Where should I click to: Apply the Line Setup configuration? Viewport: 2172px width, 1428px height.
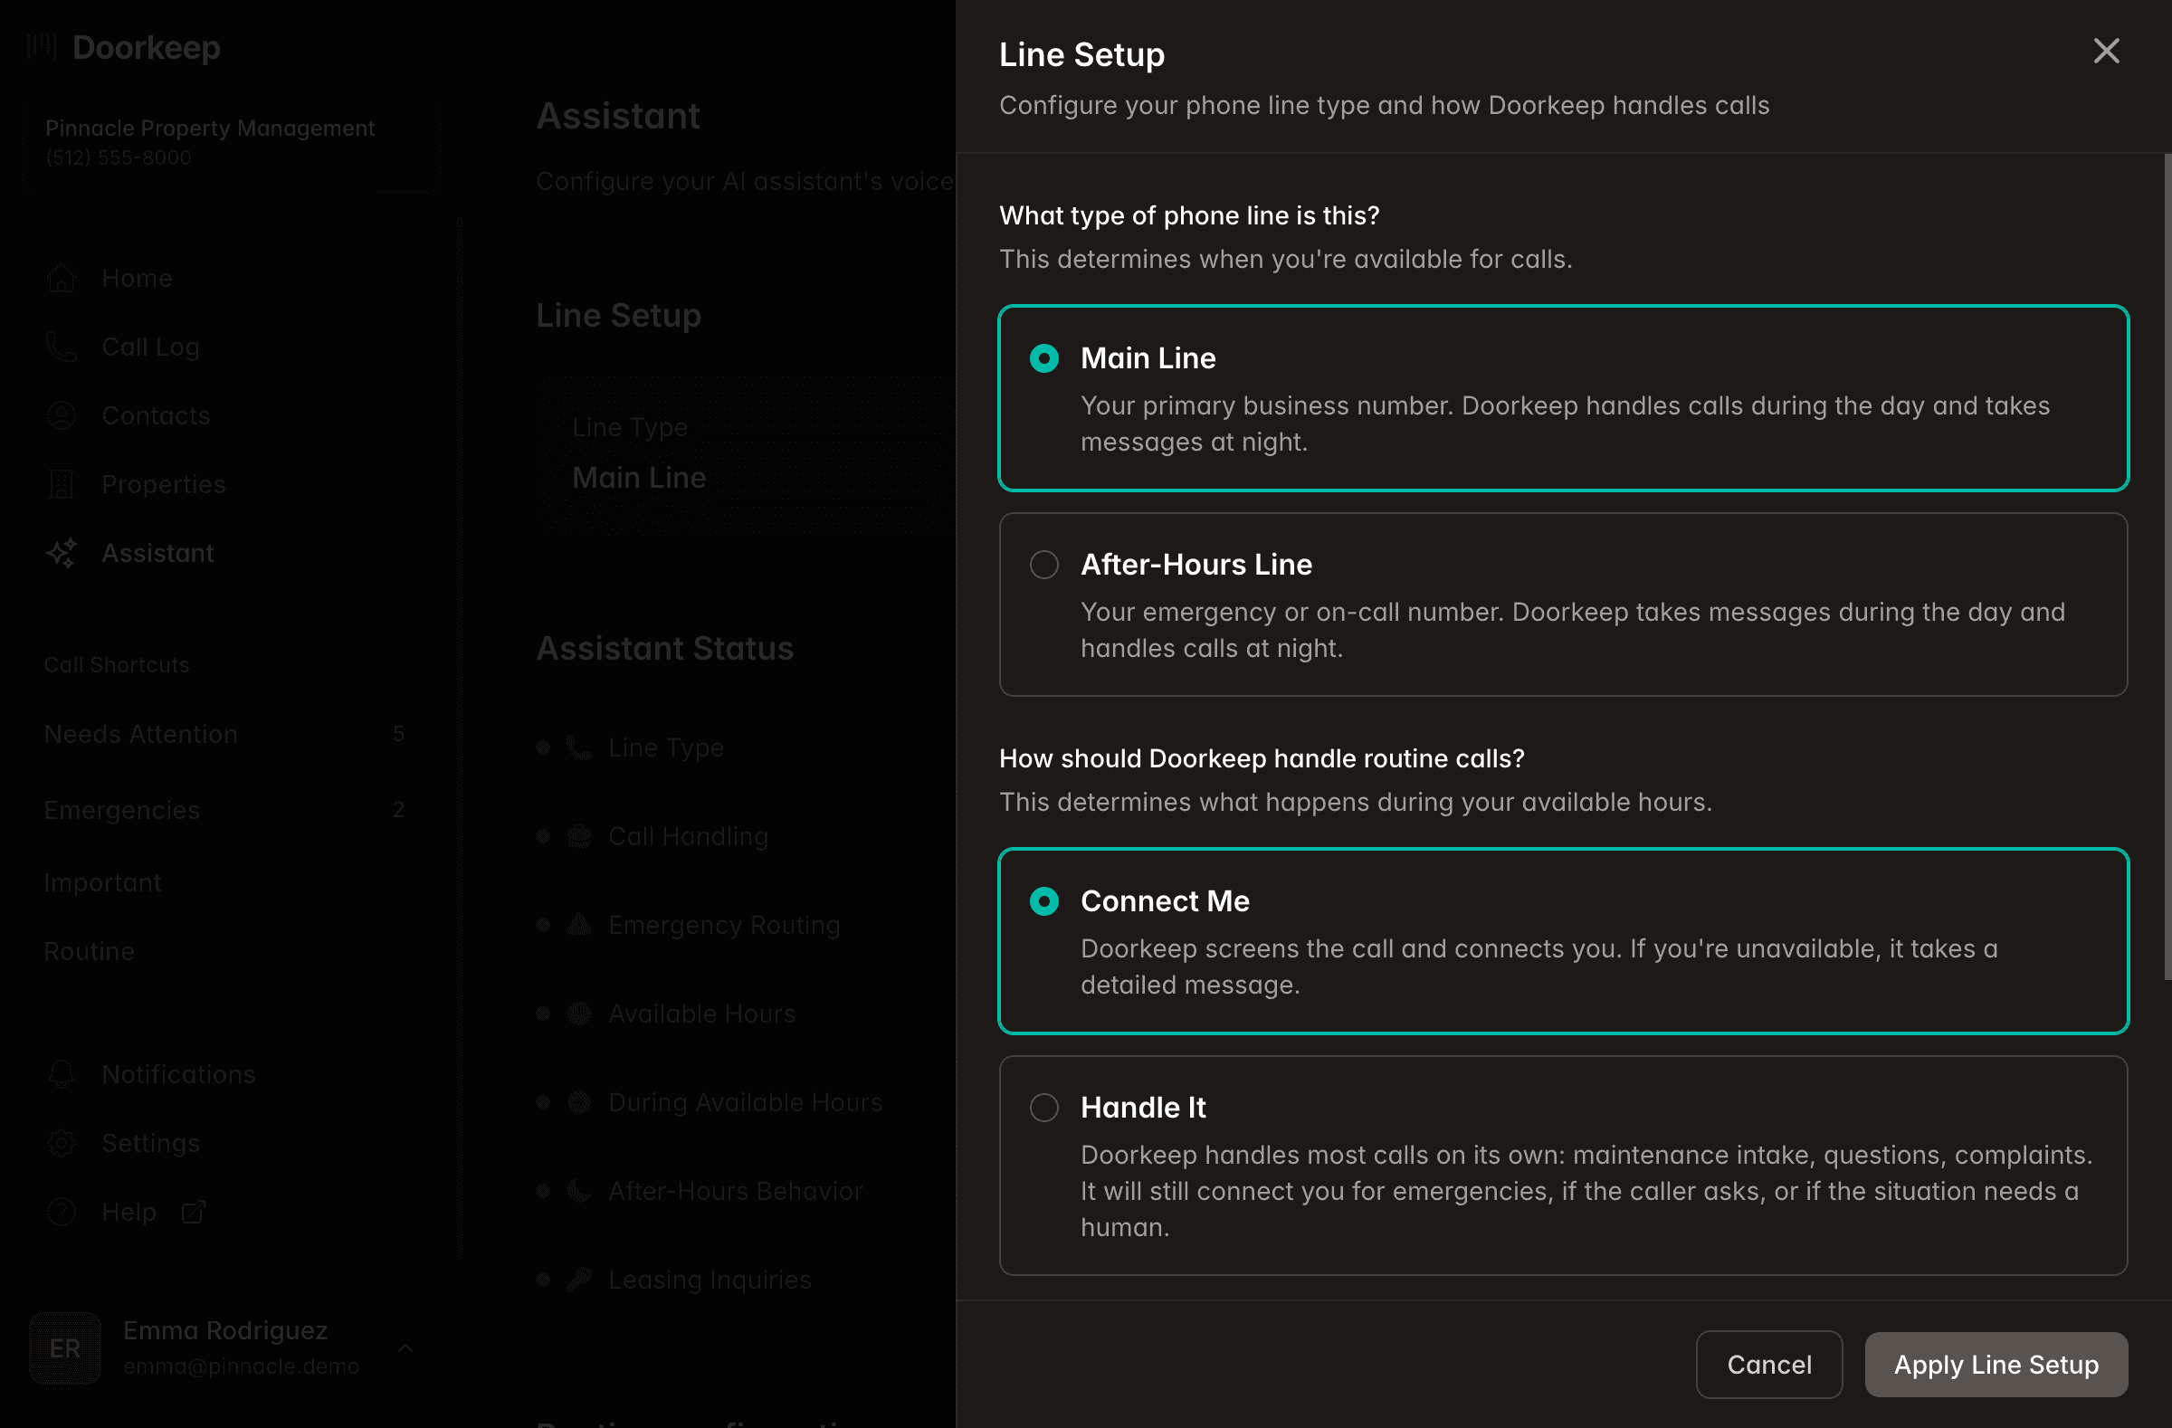[x=1995, y=1364]
